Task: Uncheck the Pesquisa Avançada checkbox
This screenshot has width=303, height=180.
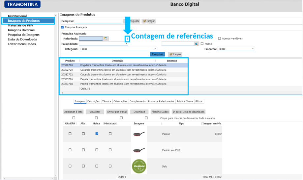Action: (62, 27)
